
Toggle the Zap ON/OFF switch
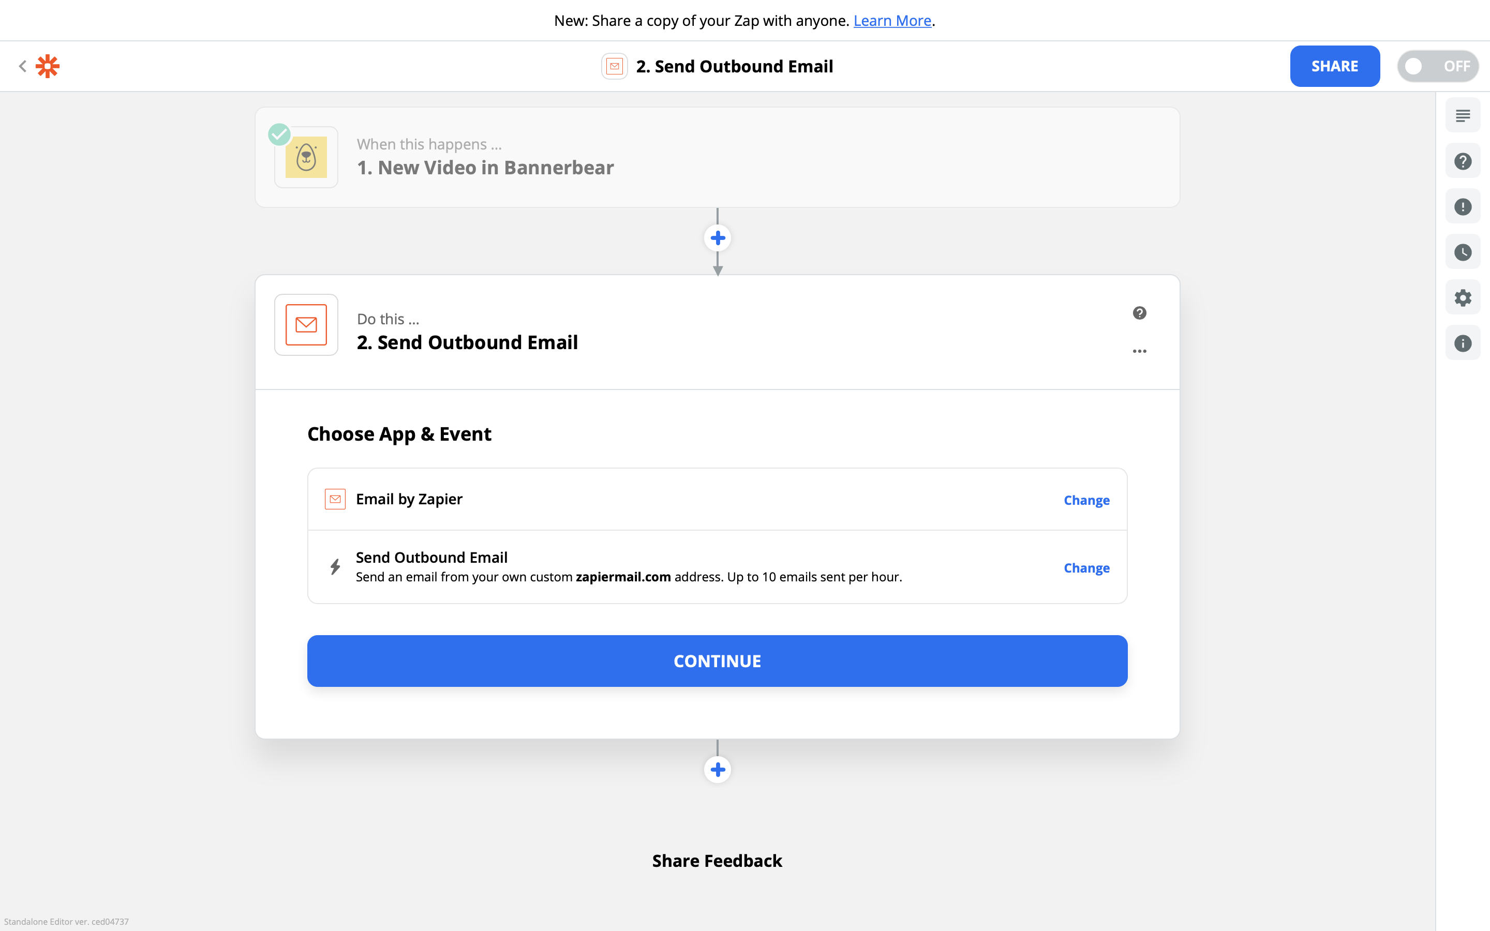1437,66
